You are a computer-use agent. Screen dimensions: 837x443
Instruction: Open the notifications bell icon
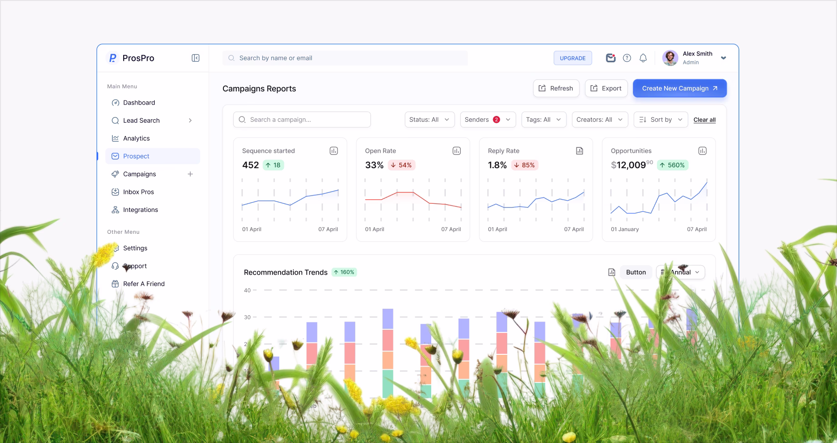[643, 58]
